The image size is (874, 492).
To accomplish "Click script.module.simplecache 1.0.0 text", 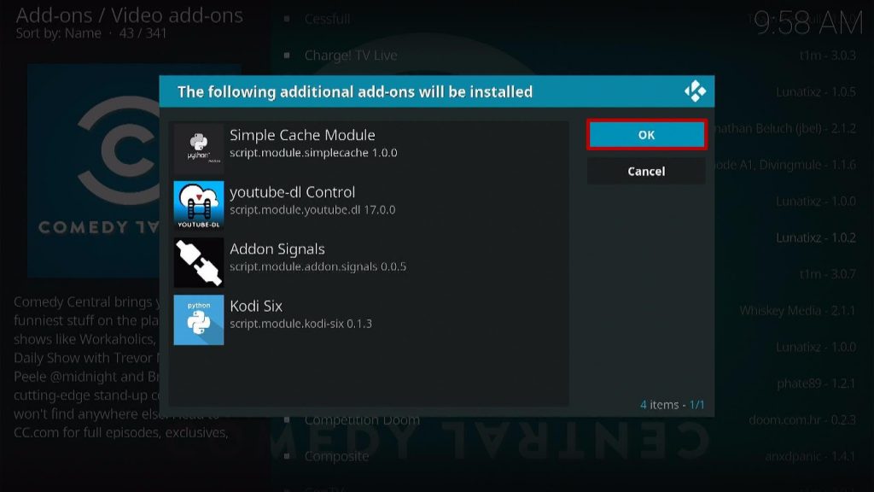I will [313, 153].
